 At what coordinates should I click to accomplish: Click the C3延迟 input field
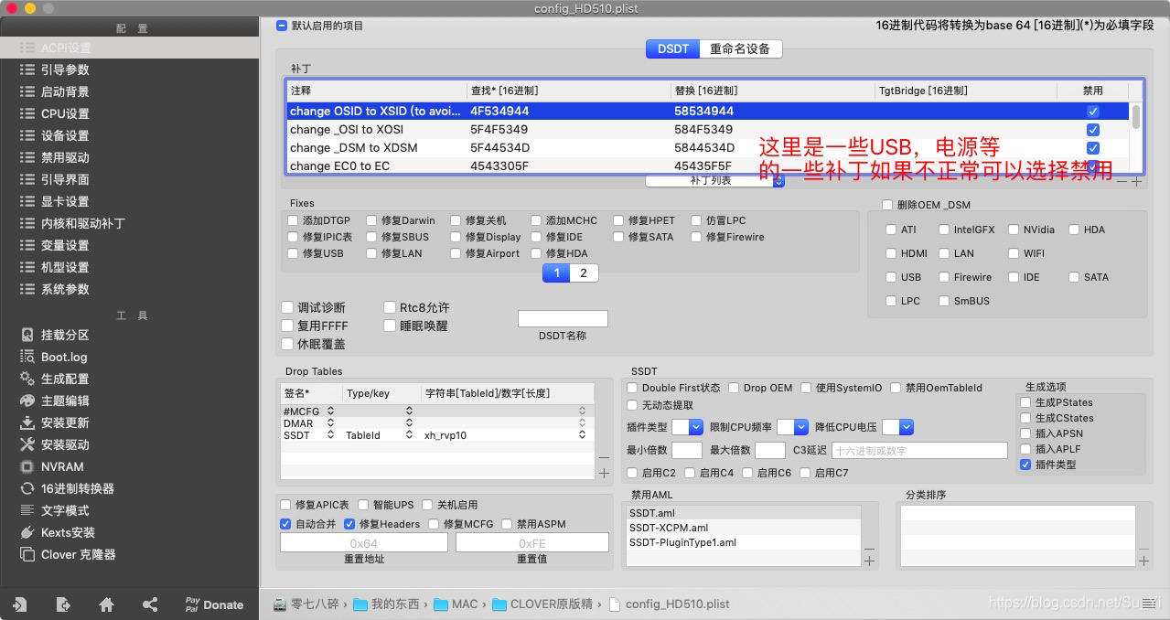pyautogui.click(x=920, y=450)
